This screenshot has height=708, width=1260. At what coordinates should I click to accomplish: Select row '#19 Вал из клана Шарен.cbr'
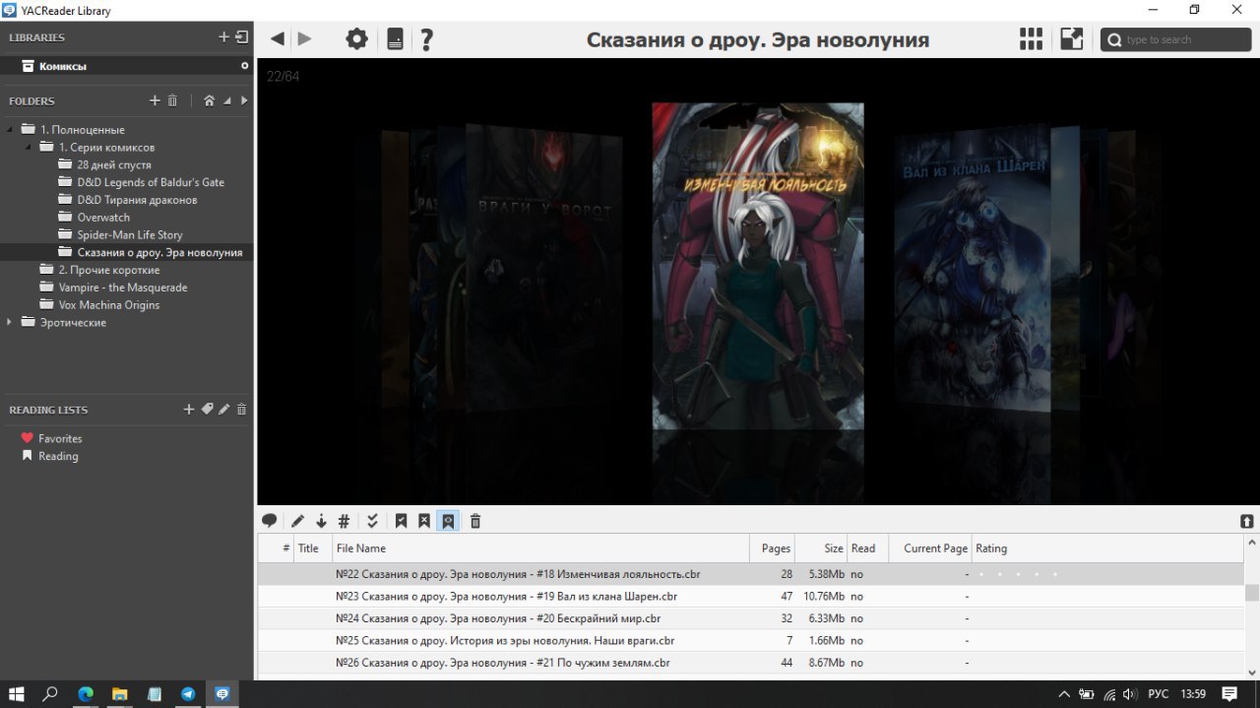(751, 596)
